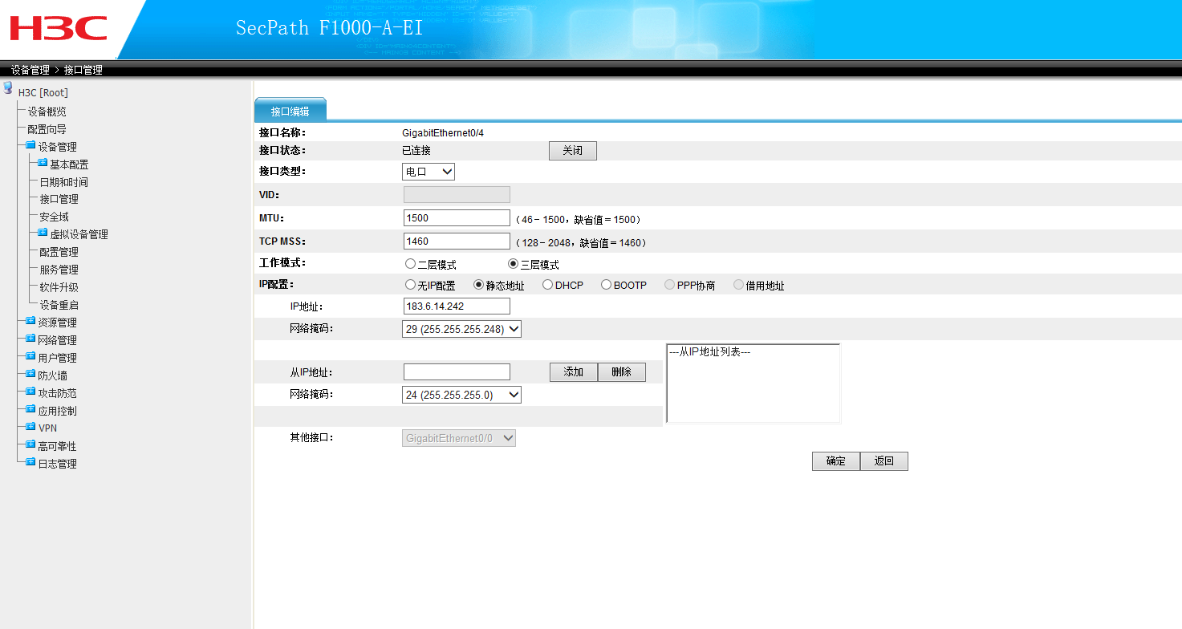Select 设备管理 tree node label

[x=58, y=147]
